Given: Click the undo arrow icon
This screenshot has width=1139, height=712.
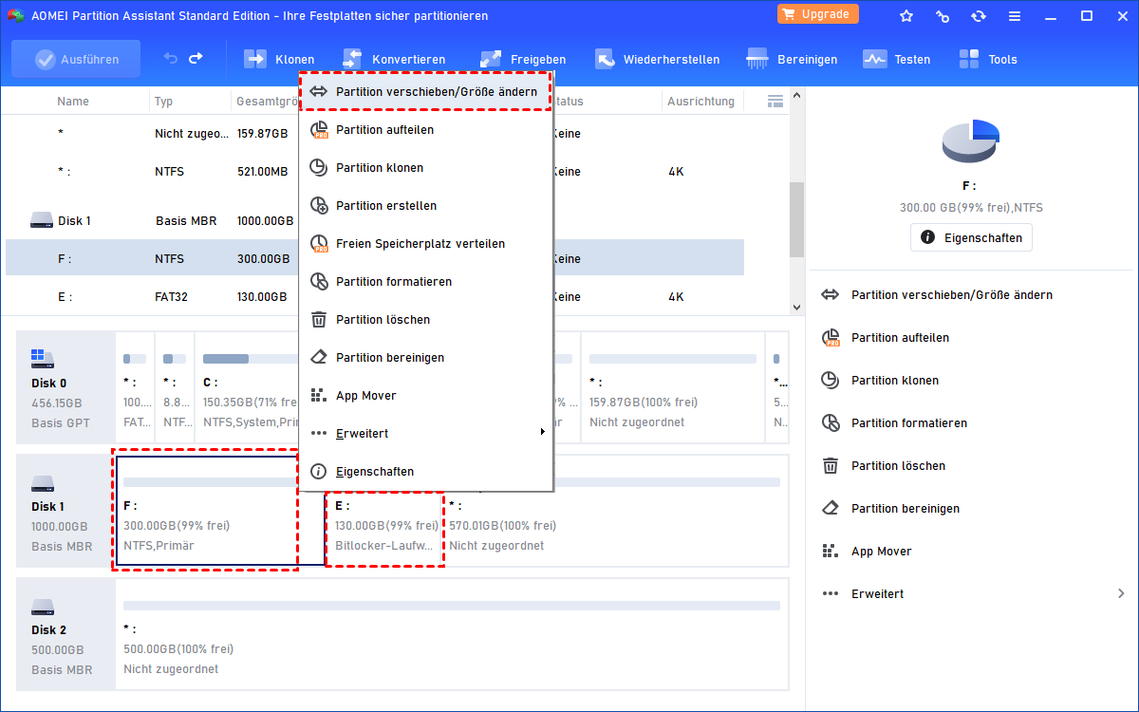Looking at the screenshot, I should point(171,59).
